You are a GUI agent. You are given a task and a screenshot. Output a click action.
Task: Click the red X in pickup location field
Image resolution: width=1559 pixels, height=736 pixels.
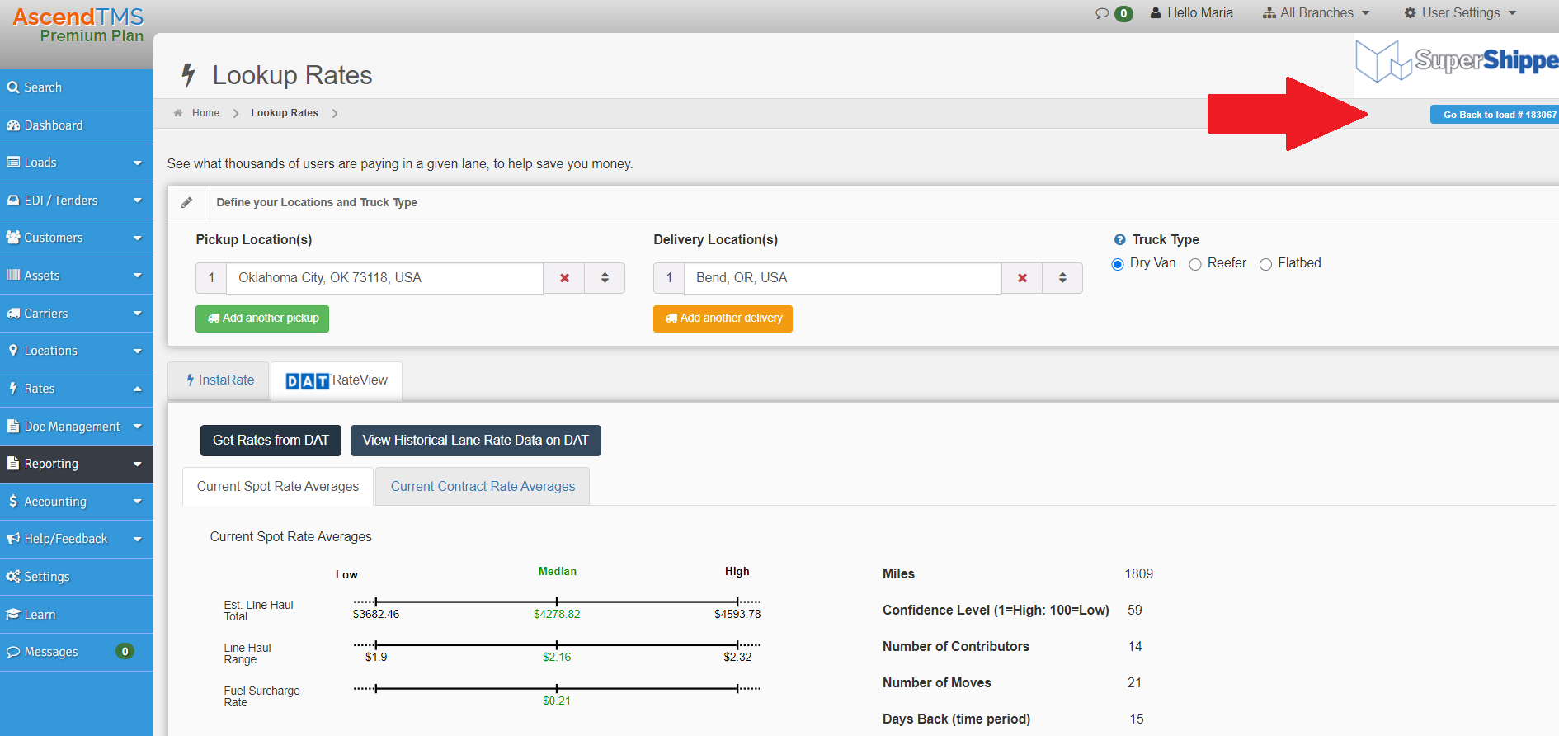pyautogui.click(x=564, y=278)
